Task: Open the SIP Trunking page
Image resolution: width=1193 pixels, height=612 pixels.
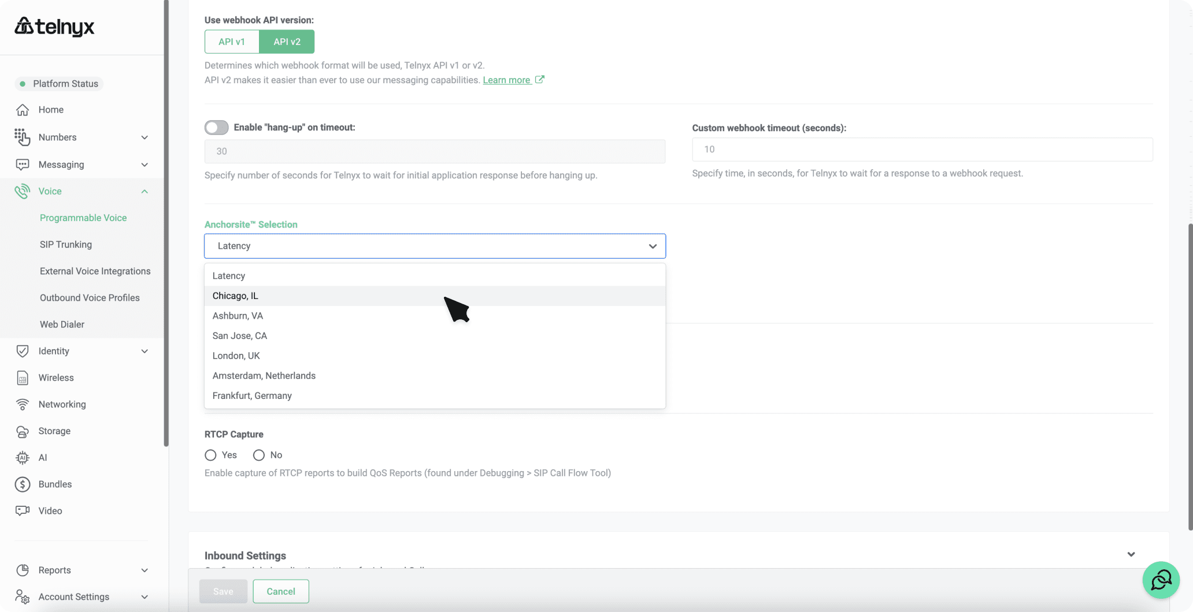Action: (x=65, y=244)
